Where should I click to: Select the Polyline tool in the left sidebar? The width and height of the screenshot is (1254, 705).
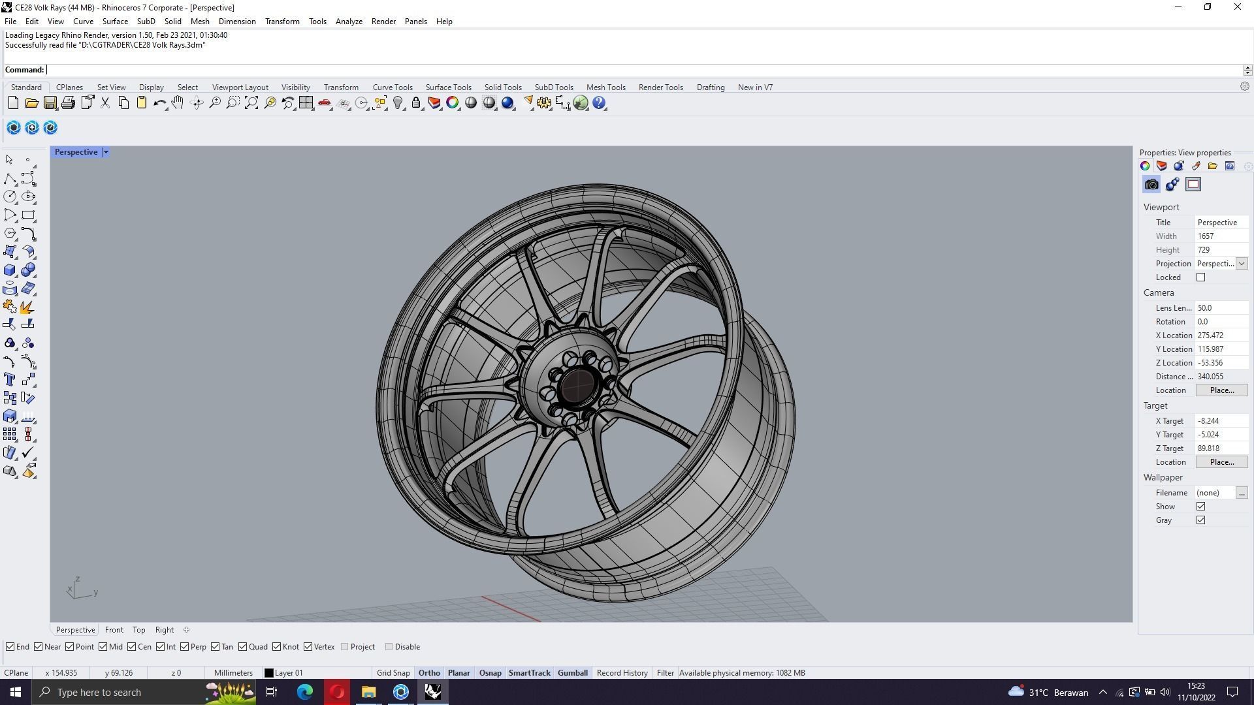click(x=10, y=179)
